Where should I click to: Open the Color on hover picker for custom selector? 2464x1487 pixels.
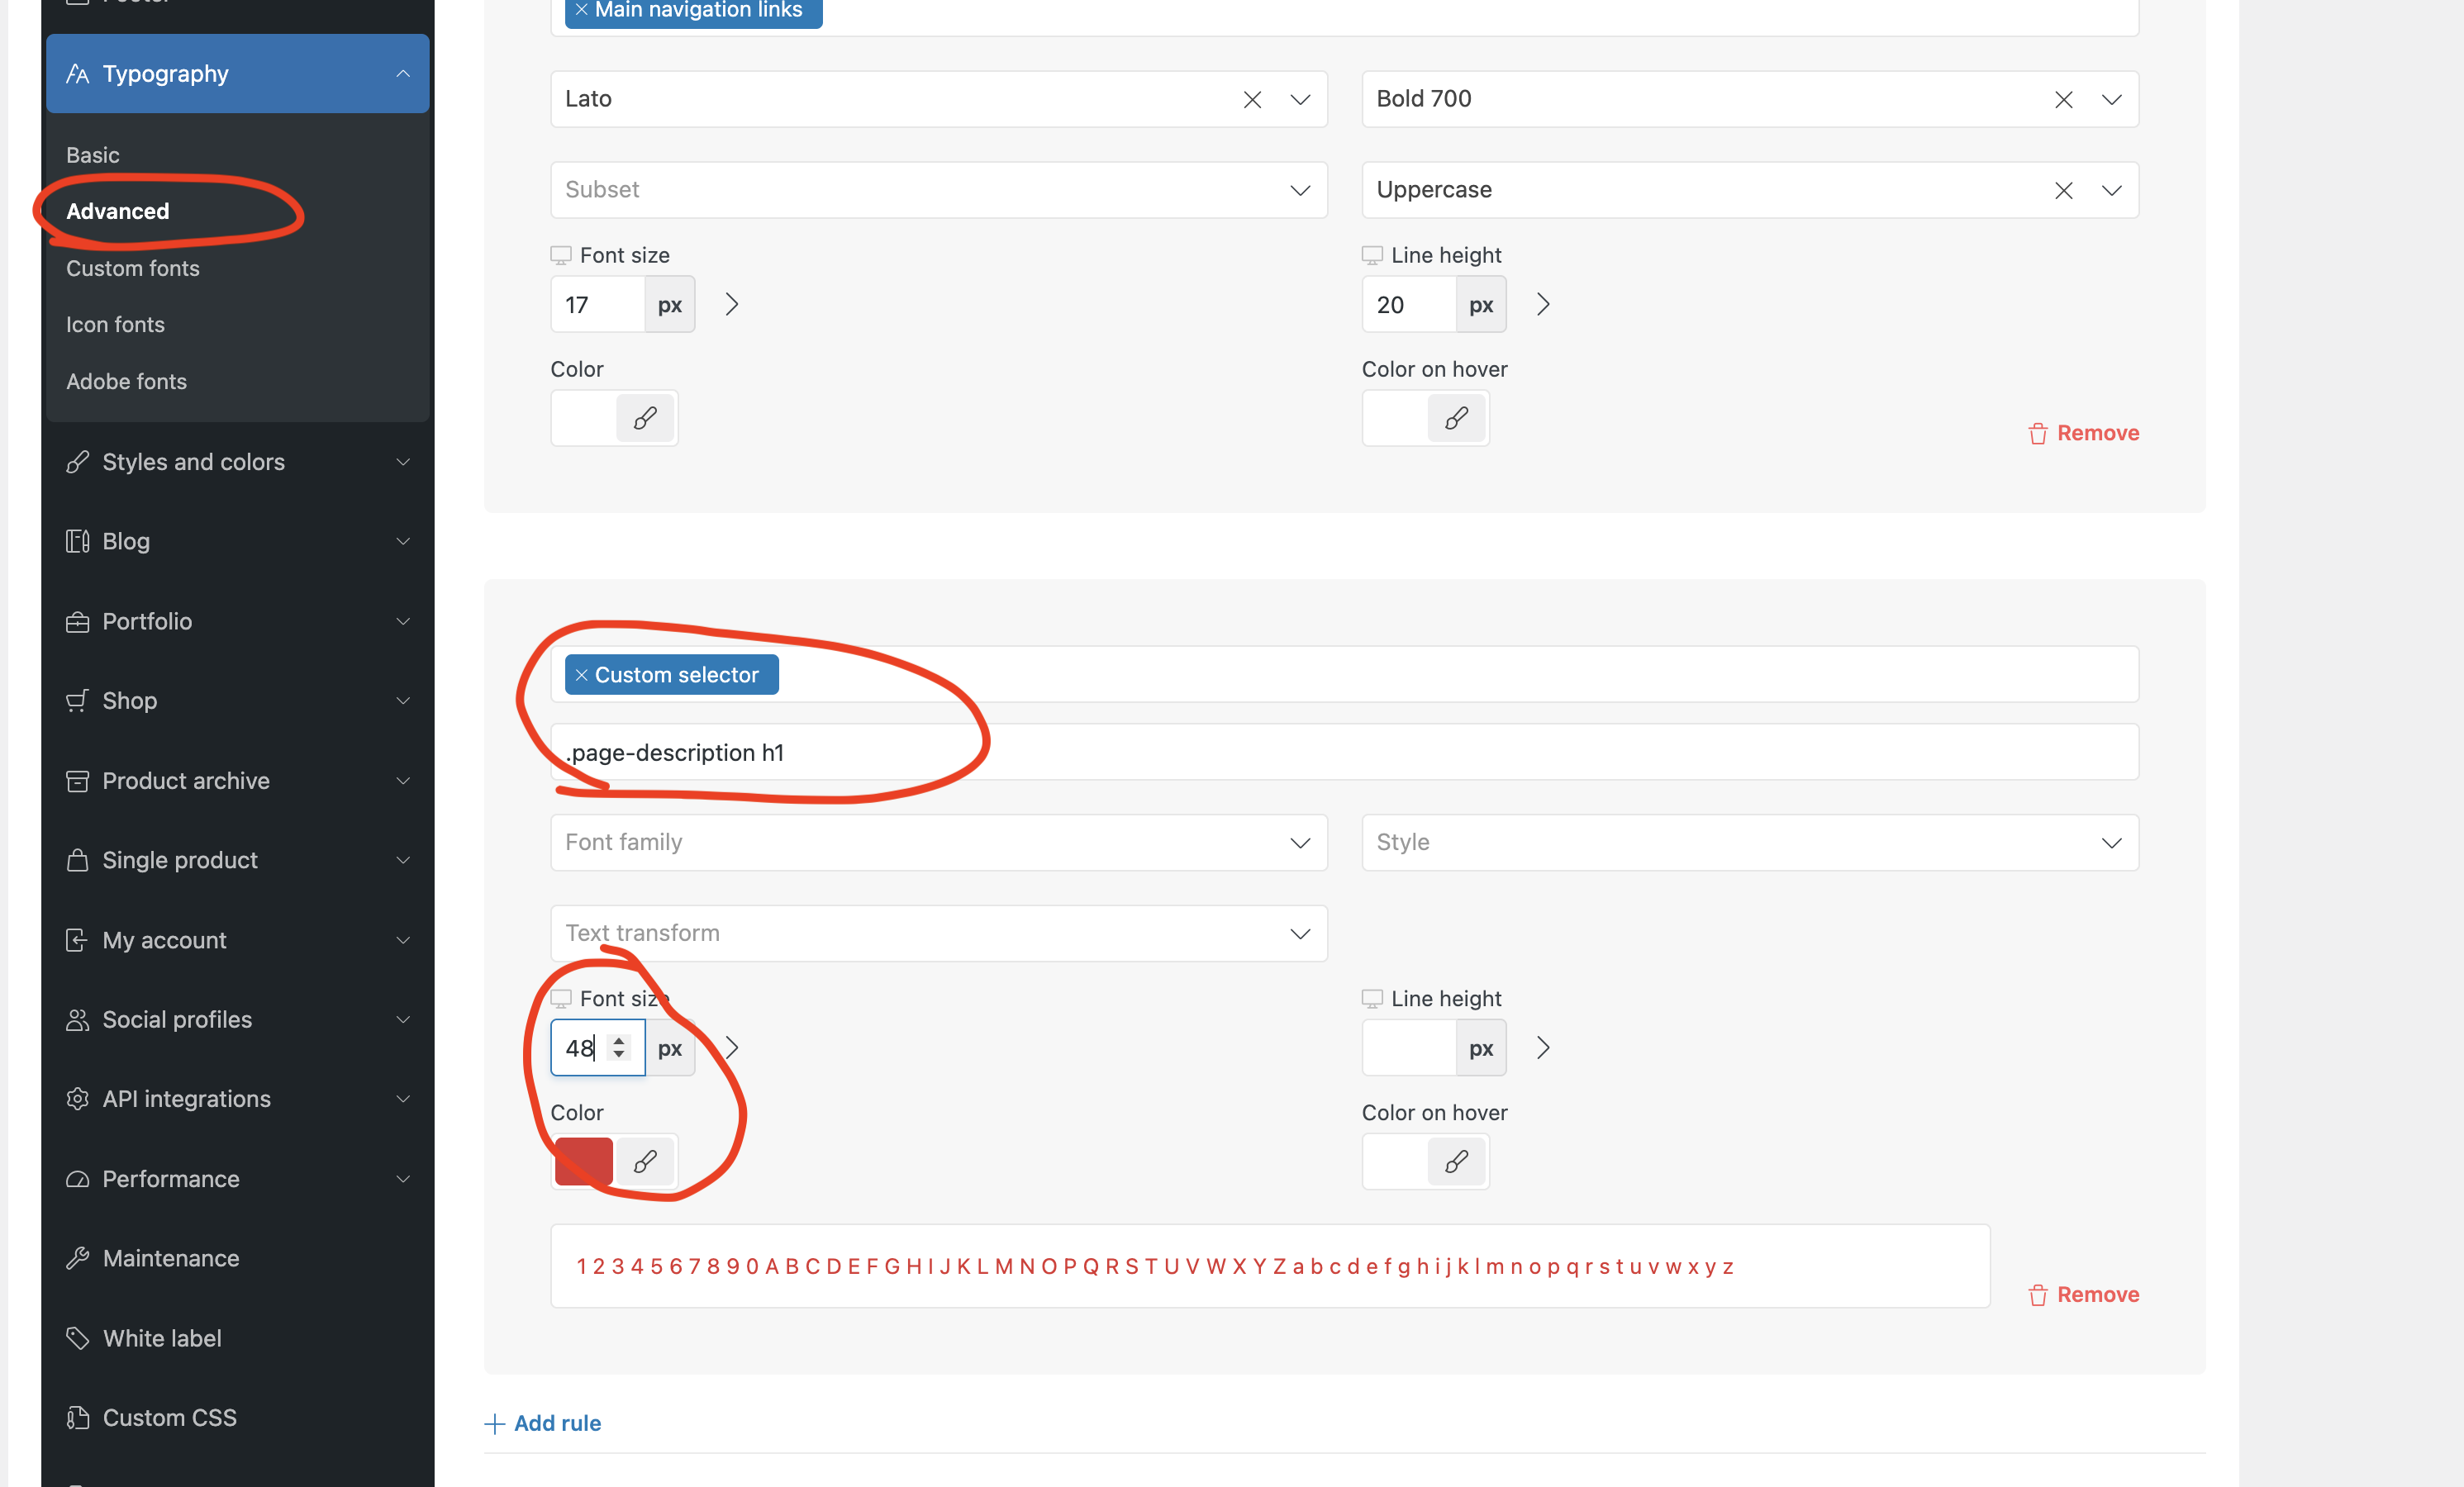coord(1456,1161)
